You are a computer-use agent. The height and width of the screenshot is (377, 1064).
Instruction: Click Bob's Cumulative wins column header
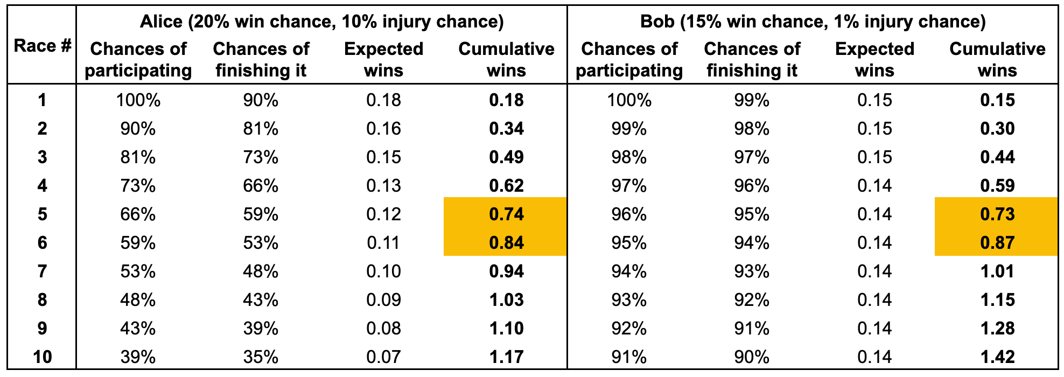[x=997, y=59]
